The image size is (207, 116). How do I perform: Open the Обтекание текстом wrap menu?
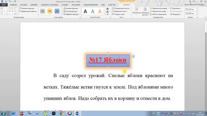click(x=145, y=12)
